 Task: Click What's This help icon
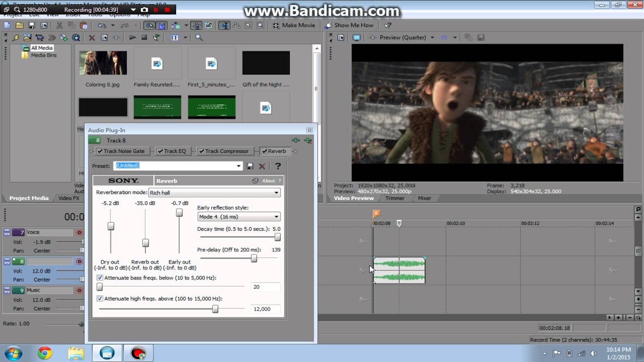[x=387, y=25]
